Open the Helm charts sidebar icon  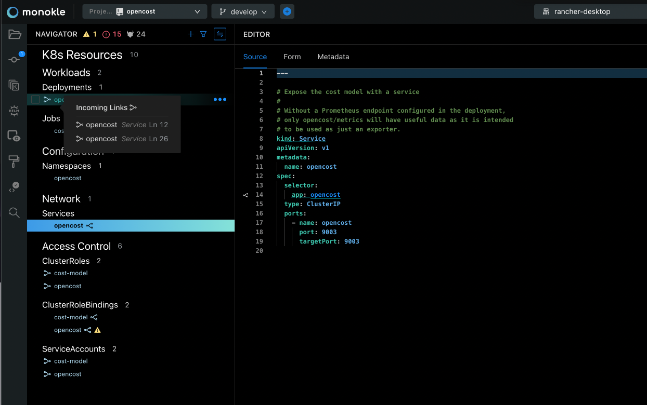pos(14,111)
